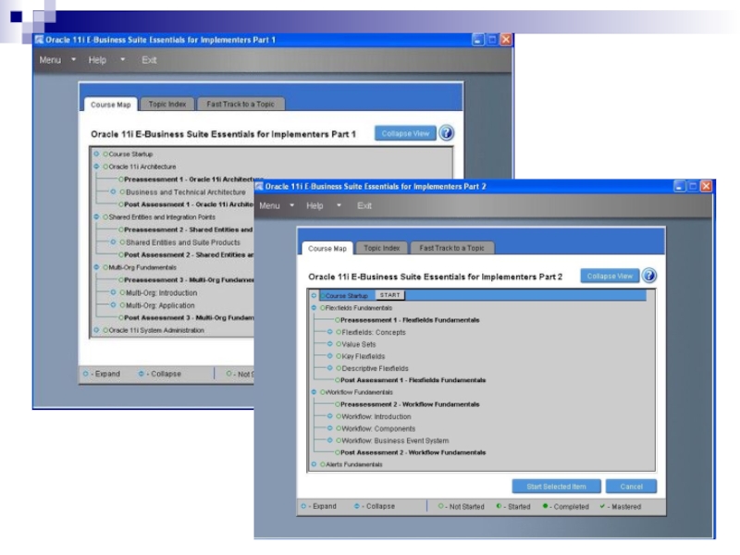This screenshot has width=740, height=555.
Task: Select Post Assessment 2 - Workflow Fundamentals
Action: click(413, 452)
